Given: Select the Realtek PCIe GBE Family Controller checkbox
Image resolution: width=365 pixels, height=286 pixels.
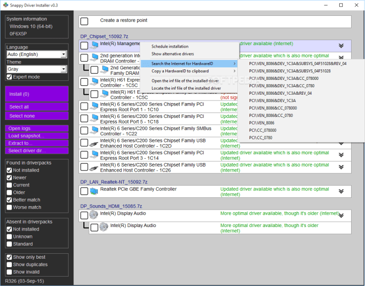Looking at the screenshot, I should point(84,191).
